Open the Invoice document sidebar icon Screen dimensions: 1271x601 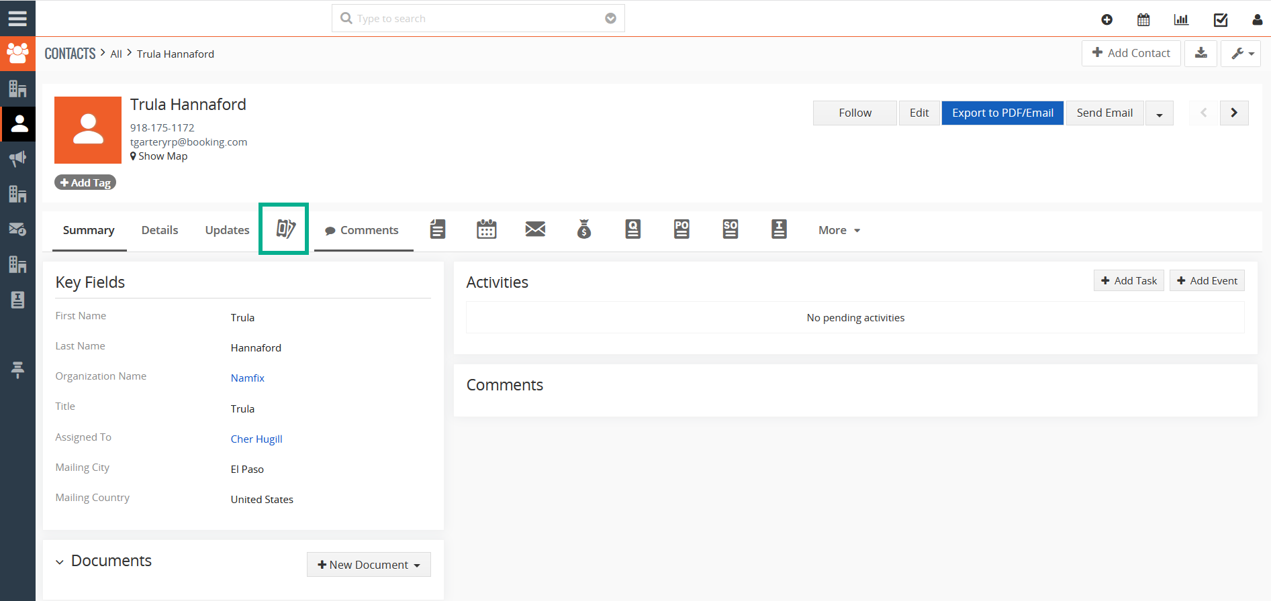[17, 299]
